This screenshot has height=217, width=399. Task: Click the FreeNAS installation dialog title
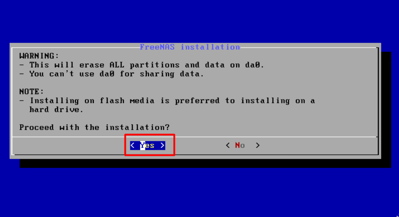[190, 47]
